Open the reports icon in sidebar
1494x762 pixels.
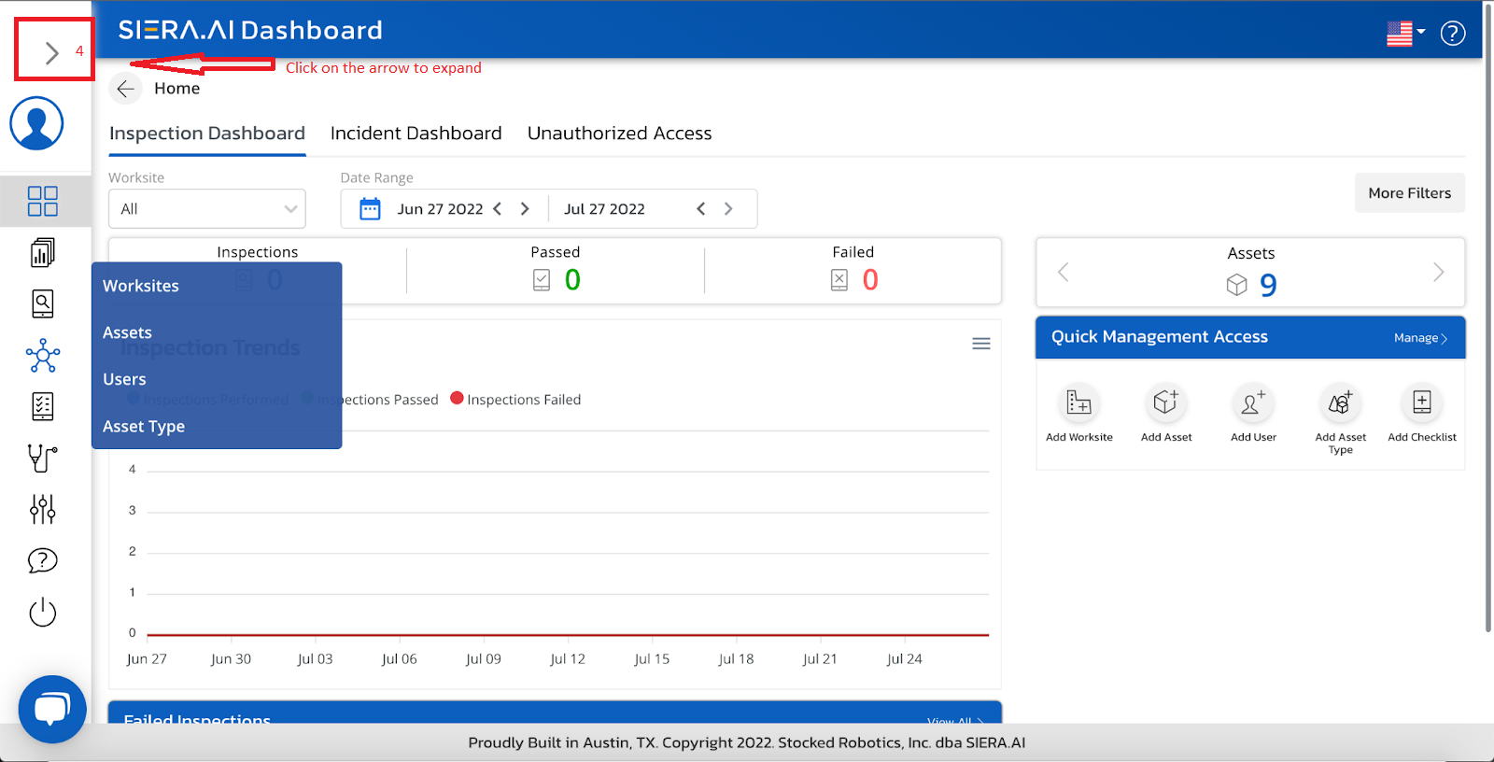pyautogui.click(x=43, y=252)
